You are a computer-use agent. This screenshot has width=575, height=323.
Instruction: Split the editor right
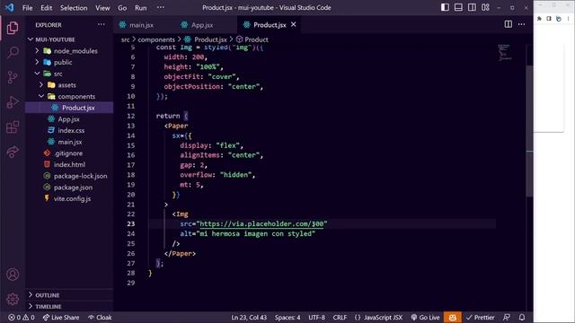[509, 24]
